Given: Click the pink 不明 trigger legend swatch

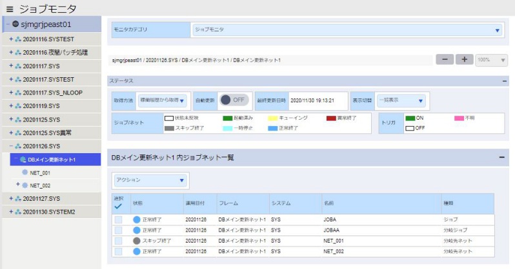Looking at the screenshot, I should click(459, 118).
